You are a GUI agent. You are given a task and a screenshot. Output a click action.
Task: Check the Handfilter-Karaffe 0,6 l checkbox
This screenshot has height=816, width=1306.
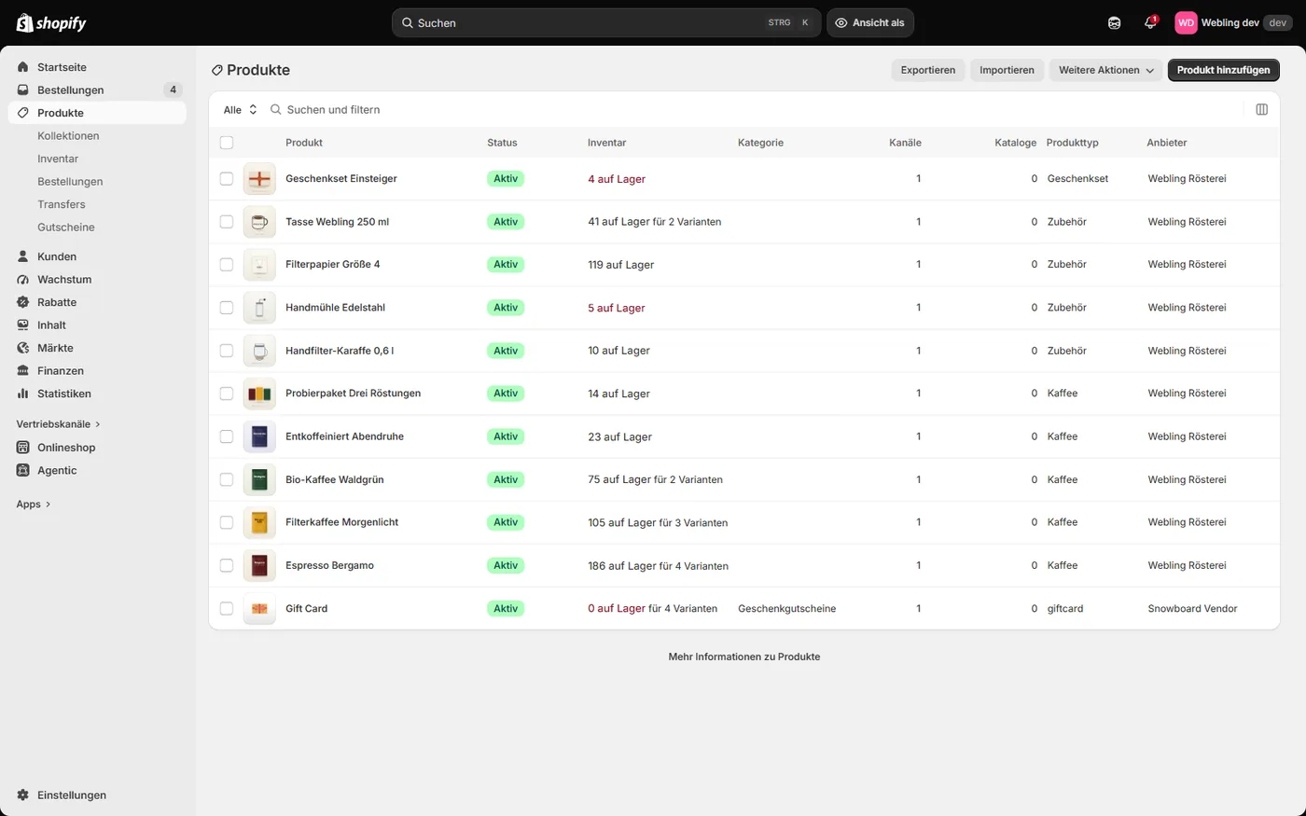(227, 351)
